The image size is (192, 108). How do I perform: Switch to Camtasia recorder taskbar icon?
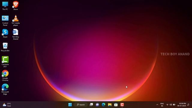click(122, 105)
